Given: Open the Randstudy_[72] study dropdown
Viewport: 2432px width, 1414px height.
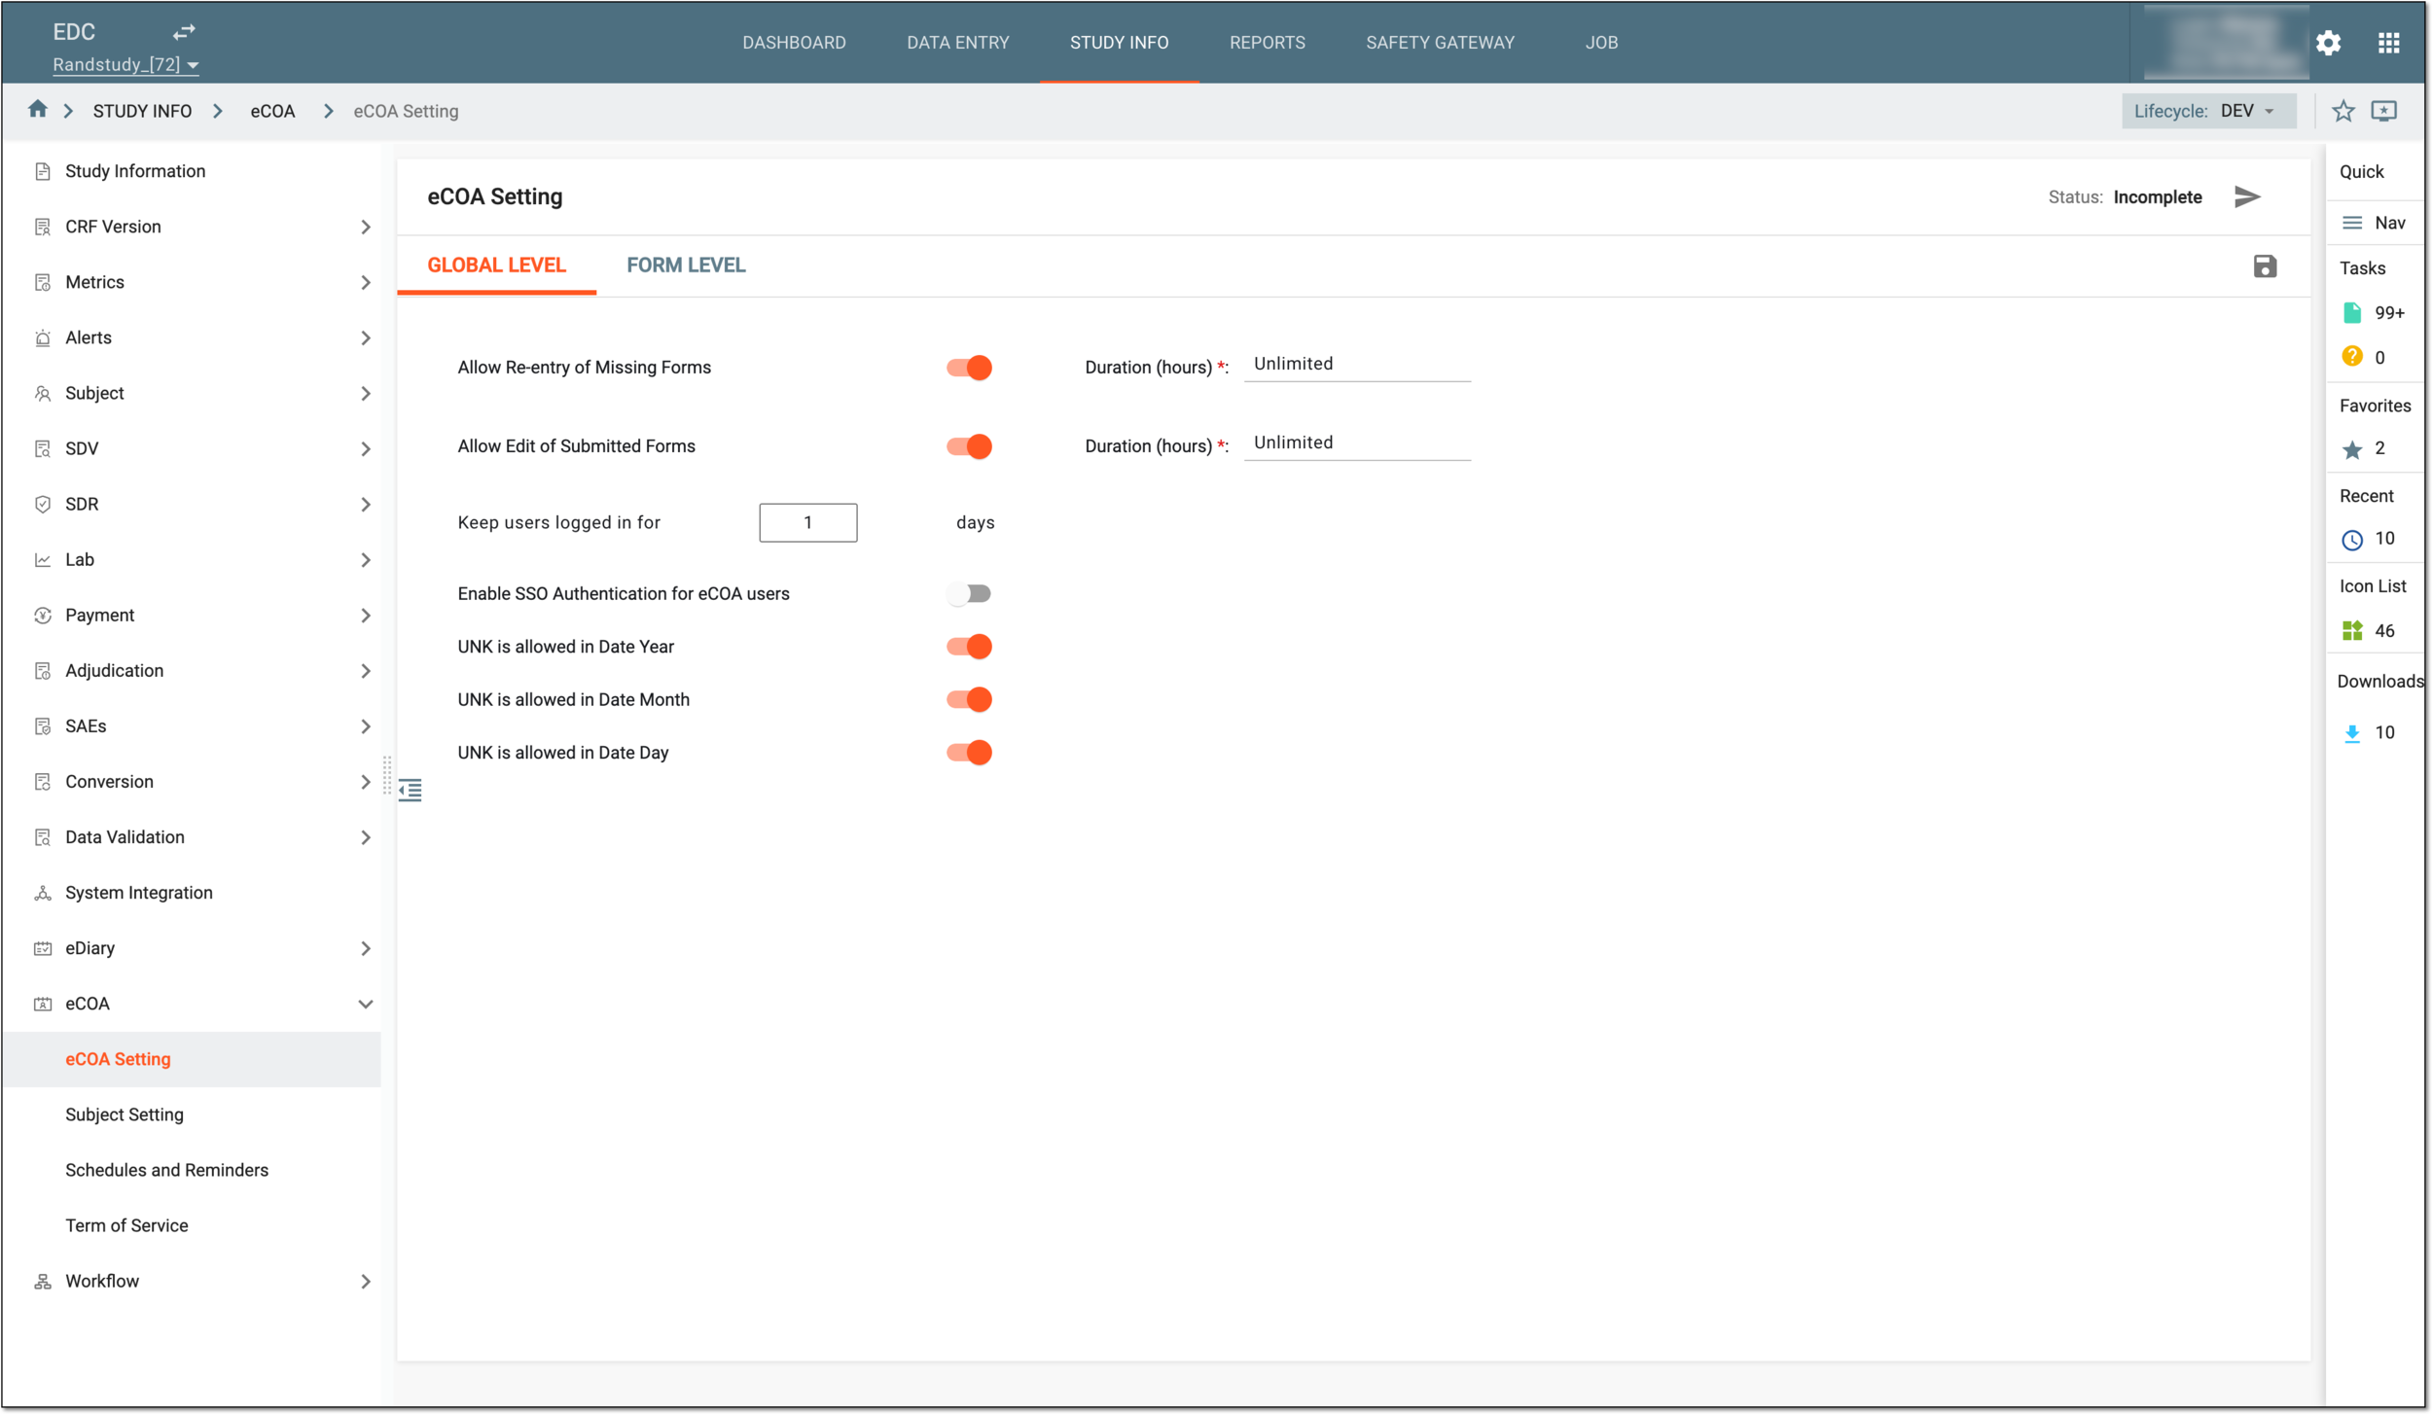Looking at the screenshot, I should coord(125,64).
